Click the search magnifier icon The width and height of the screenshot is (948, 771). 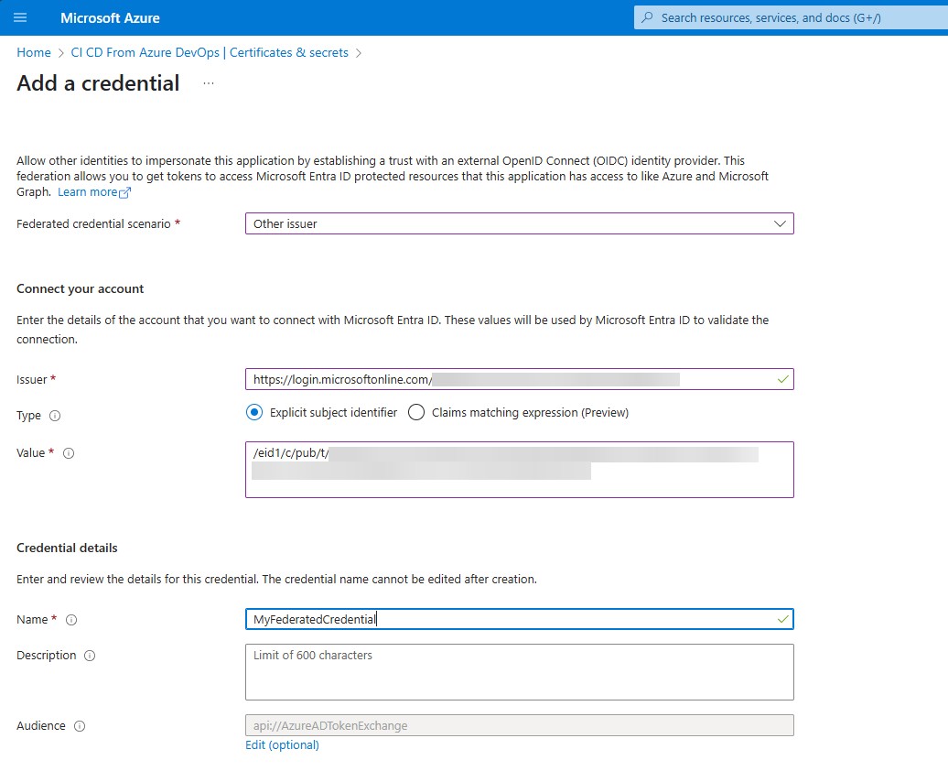pos(647,17)
